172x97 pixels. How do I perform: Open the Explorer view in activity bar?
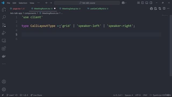[4, 10]
